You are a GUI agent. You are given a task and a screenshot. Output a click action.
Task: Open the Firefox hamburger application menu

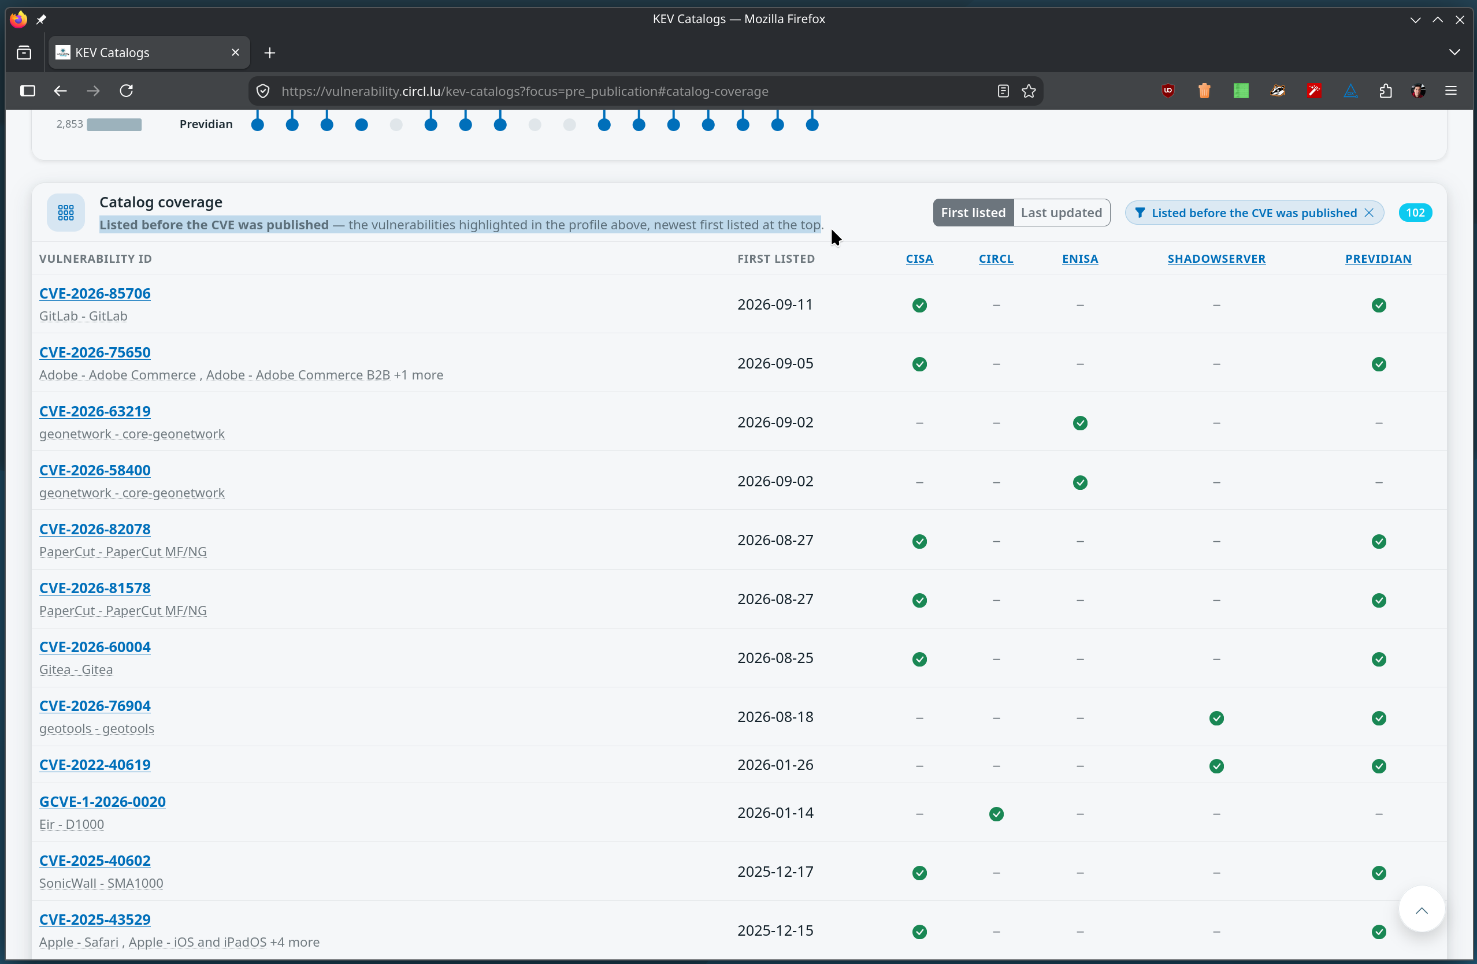click(x=1451, y=91)
